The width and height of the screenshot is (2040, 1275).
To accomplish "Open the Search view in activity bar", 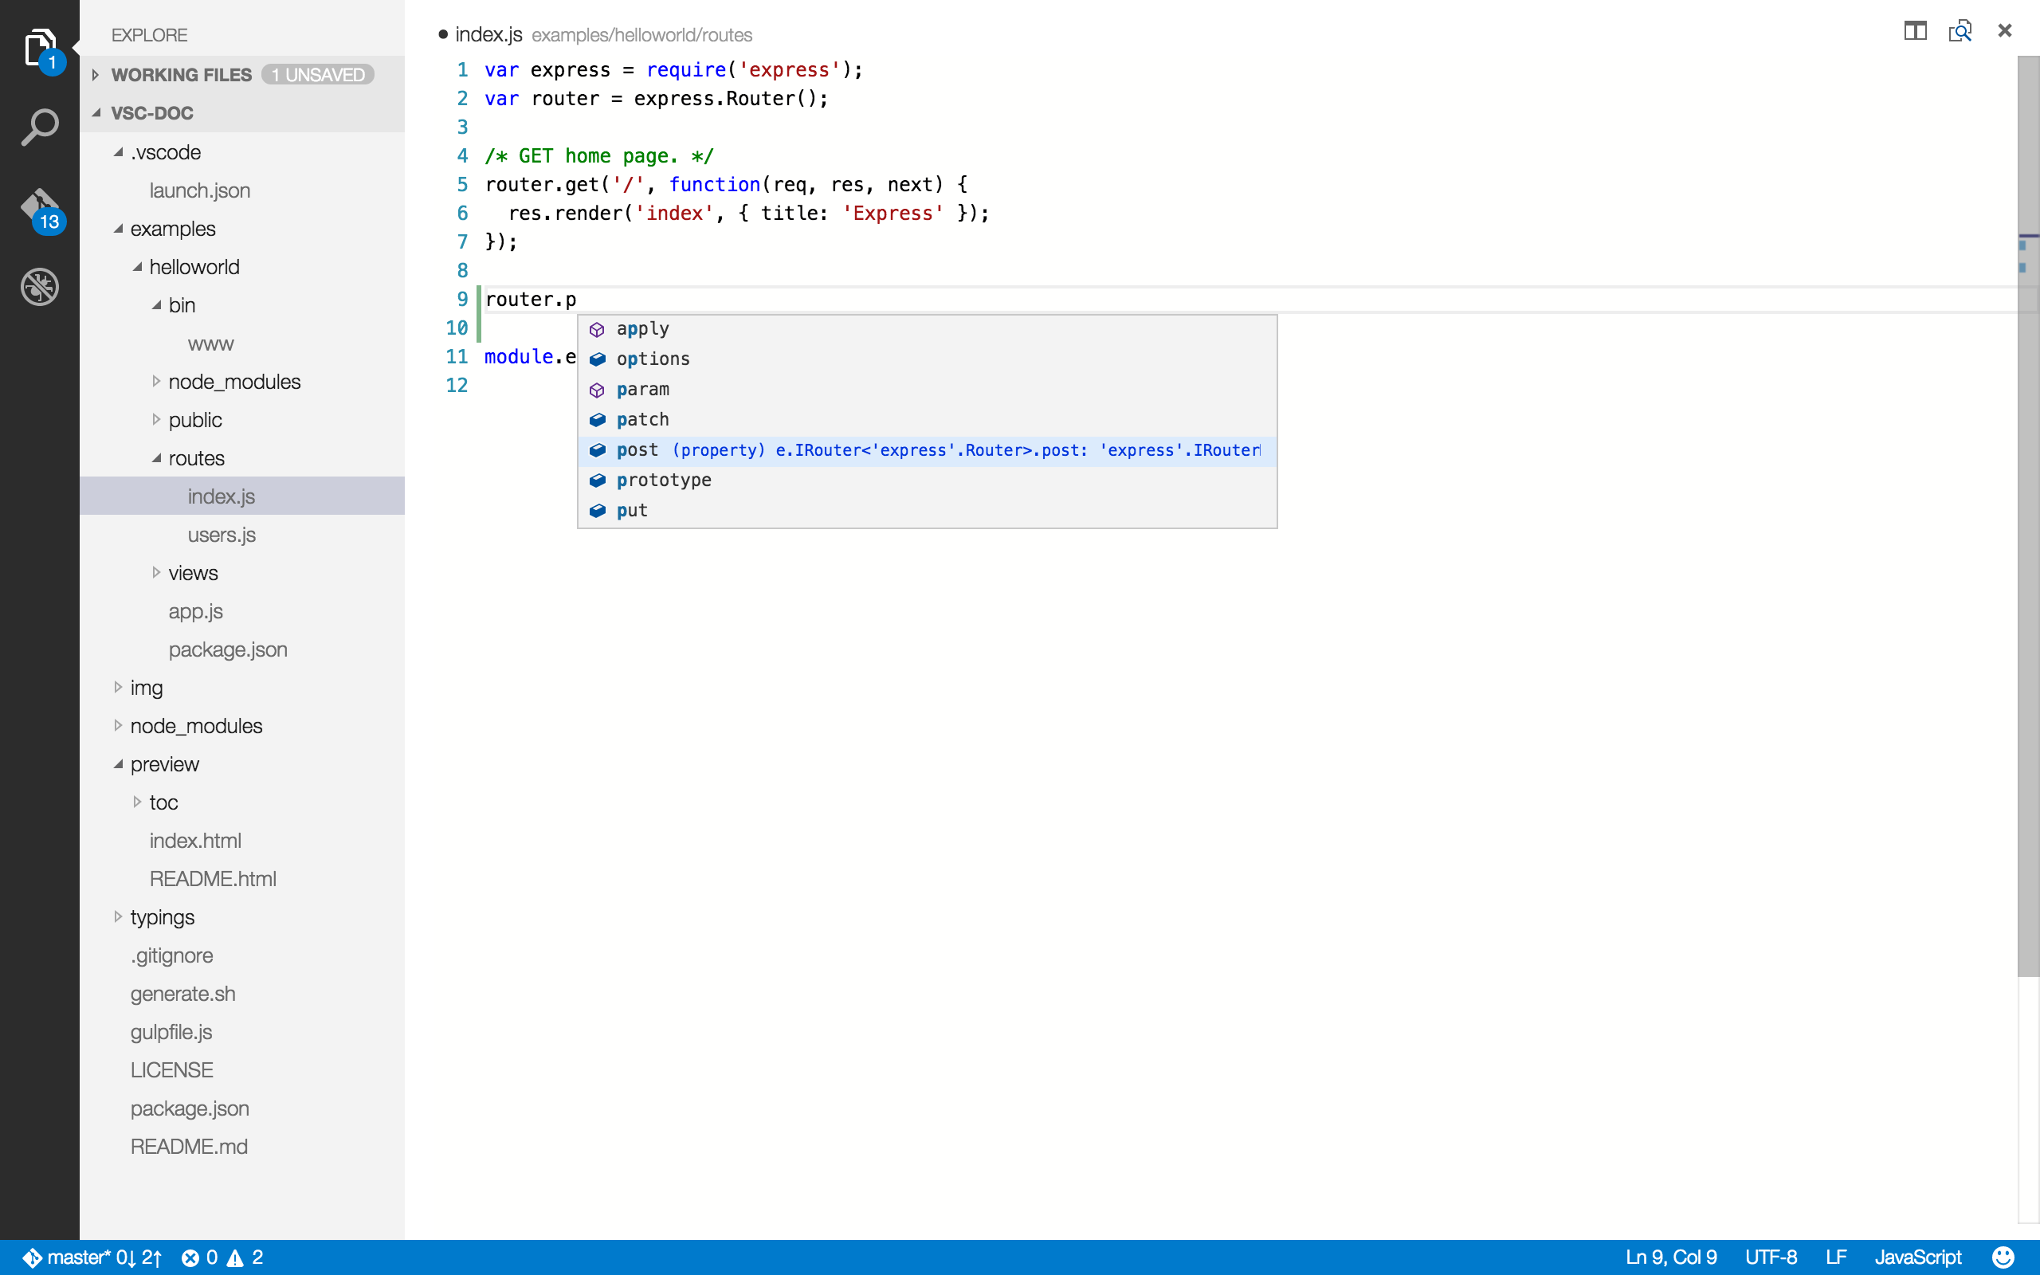I will 39,127.
